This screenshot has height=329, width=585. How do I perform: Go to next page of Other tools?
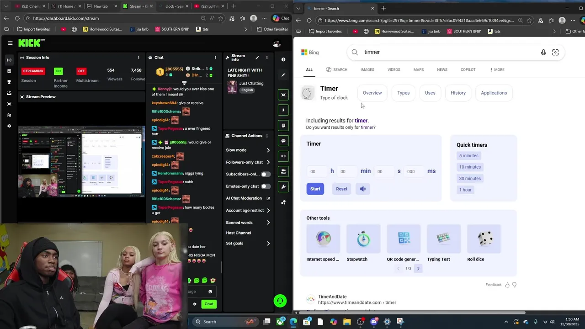point(418,269)
